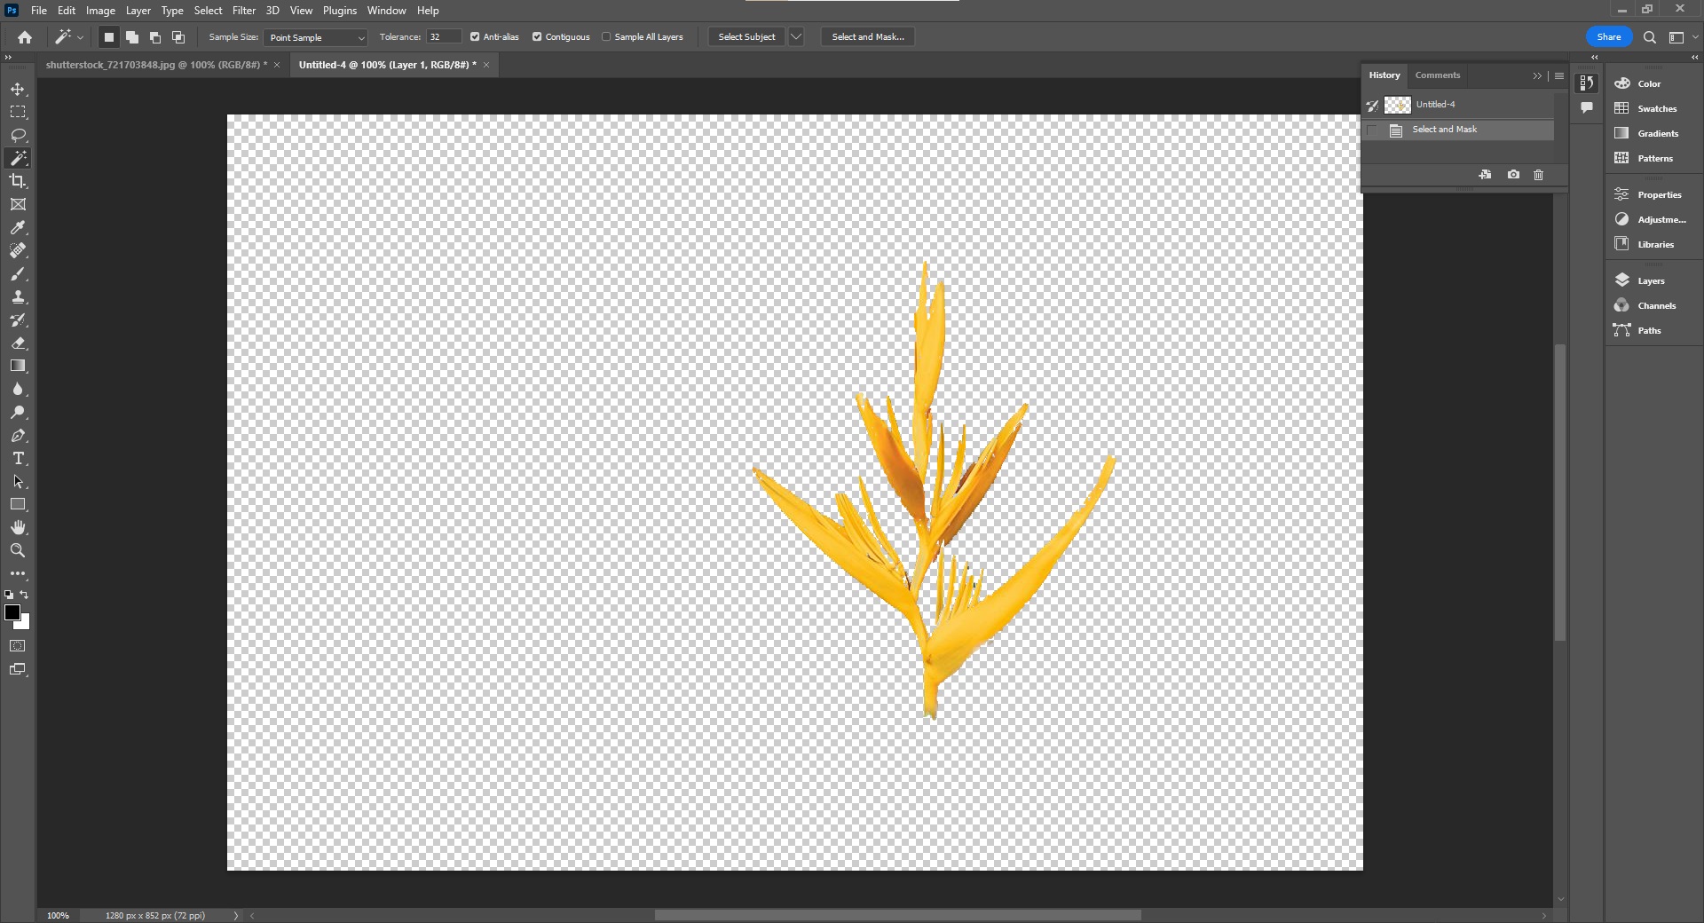Click the foreground color swatch
1704x923 pixels.
point(12,613)
